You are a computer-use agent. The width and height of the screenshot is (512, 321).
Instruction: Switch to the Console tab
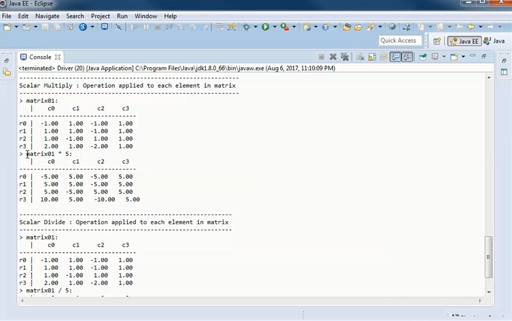[40, 57]
